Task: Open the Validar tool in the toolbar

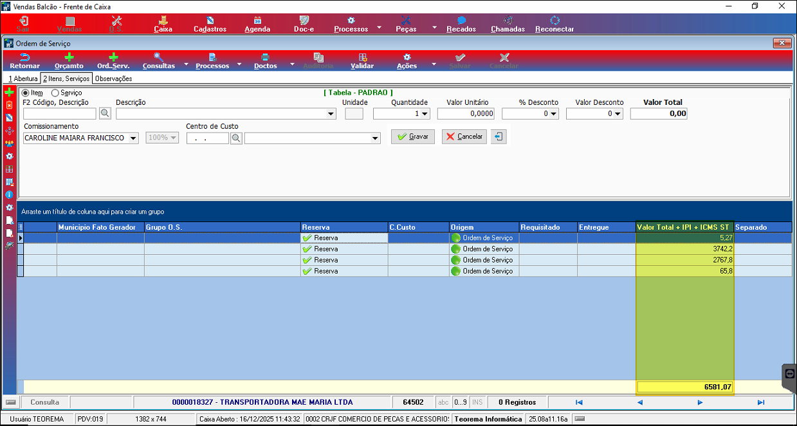Action: pyautogui.click(x=362, y=57)
